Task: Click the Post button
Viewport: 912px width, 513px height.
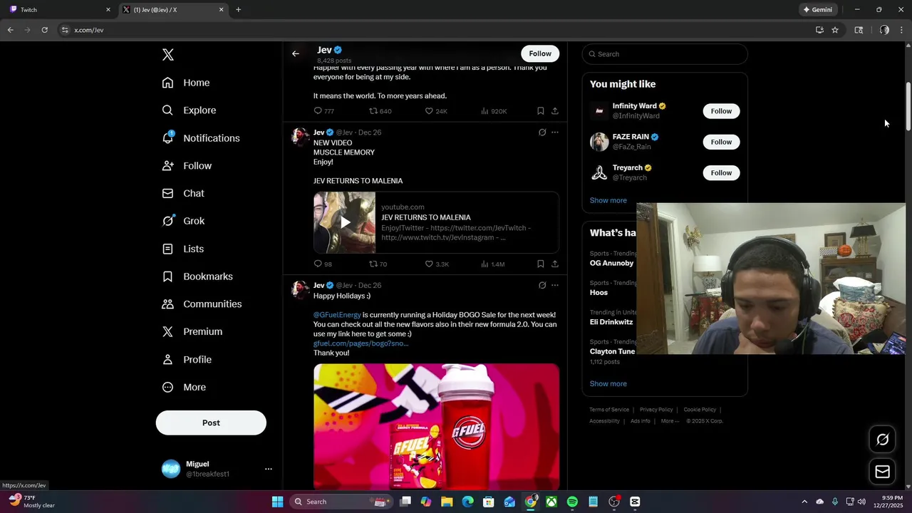Action: [211, 423]
